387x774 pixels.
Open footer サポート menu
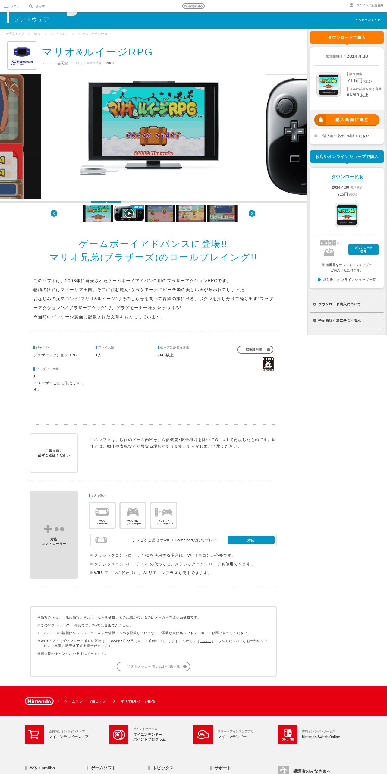coord(222,768)
